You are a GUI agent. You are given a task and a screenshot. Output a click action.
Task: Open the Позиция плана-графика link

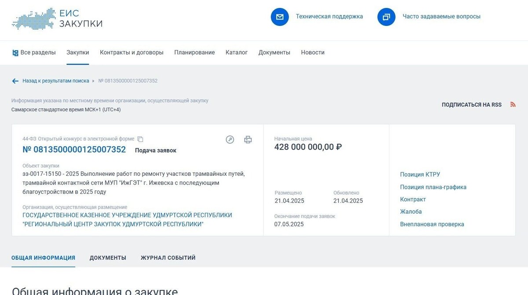pyautogui.click(x=433, y=187)
